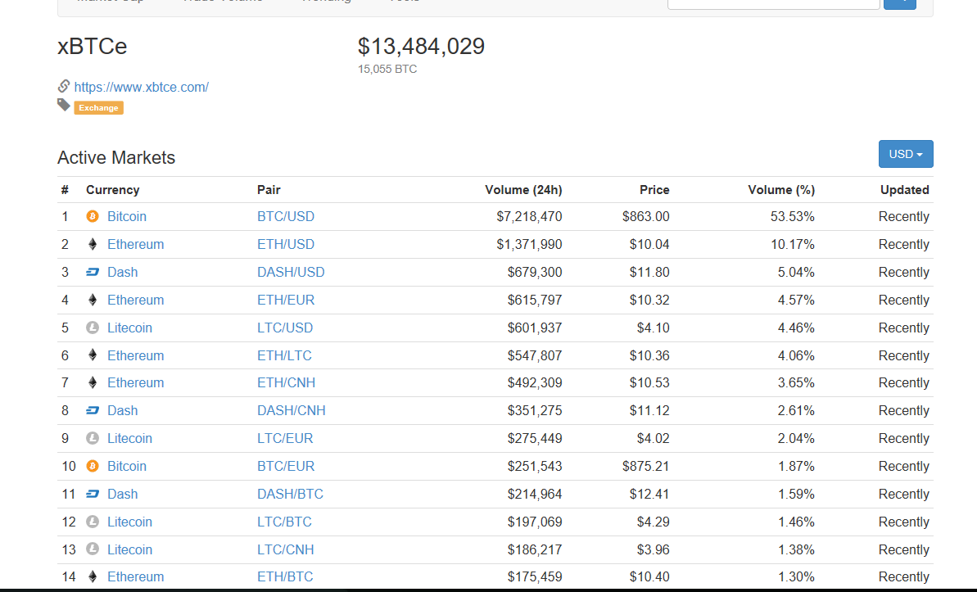This screenshot has width=977, height=592.
Task: Open the xbtce.com website link
Action: pos(142,88)
